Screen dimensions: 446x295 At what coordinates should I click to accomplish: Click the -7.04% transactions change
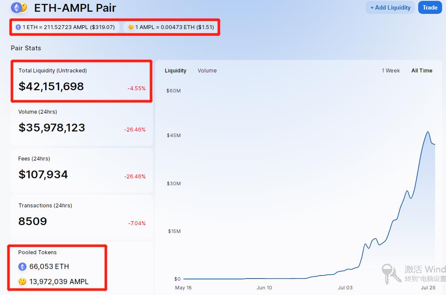[137, 223]
